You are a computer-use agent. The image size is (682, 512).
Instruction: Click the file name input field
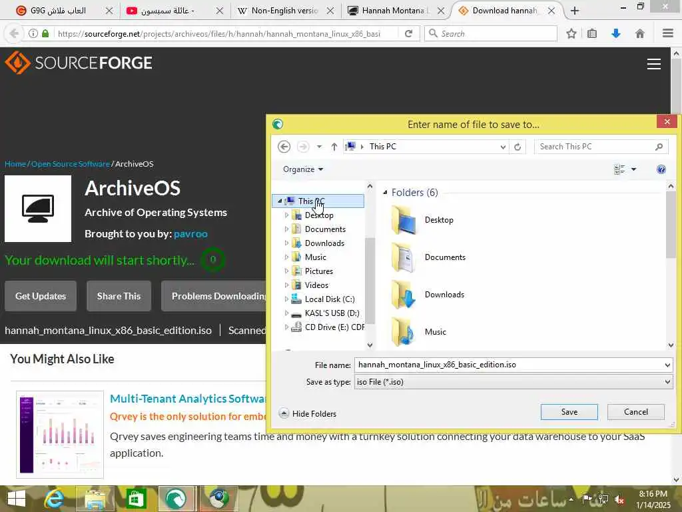[509, 365]
